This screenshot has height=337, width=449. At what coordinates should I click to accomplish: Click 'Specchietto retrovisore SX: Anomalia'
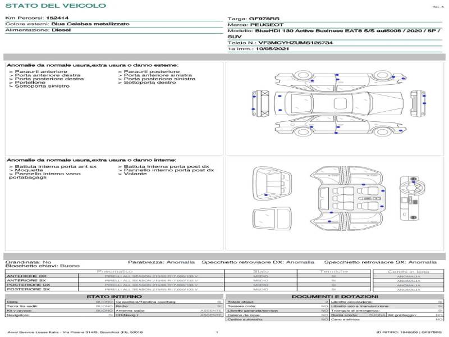click(381, 262)
